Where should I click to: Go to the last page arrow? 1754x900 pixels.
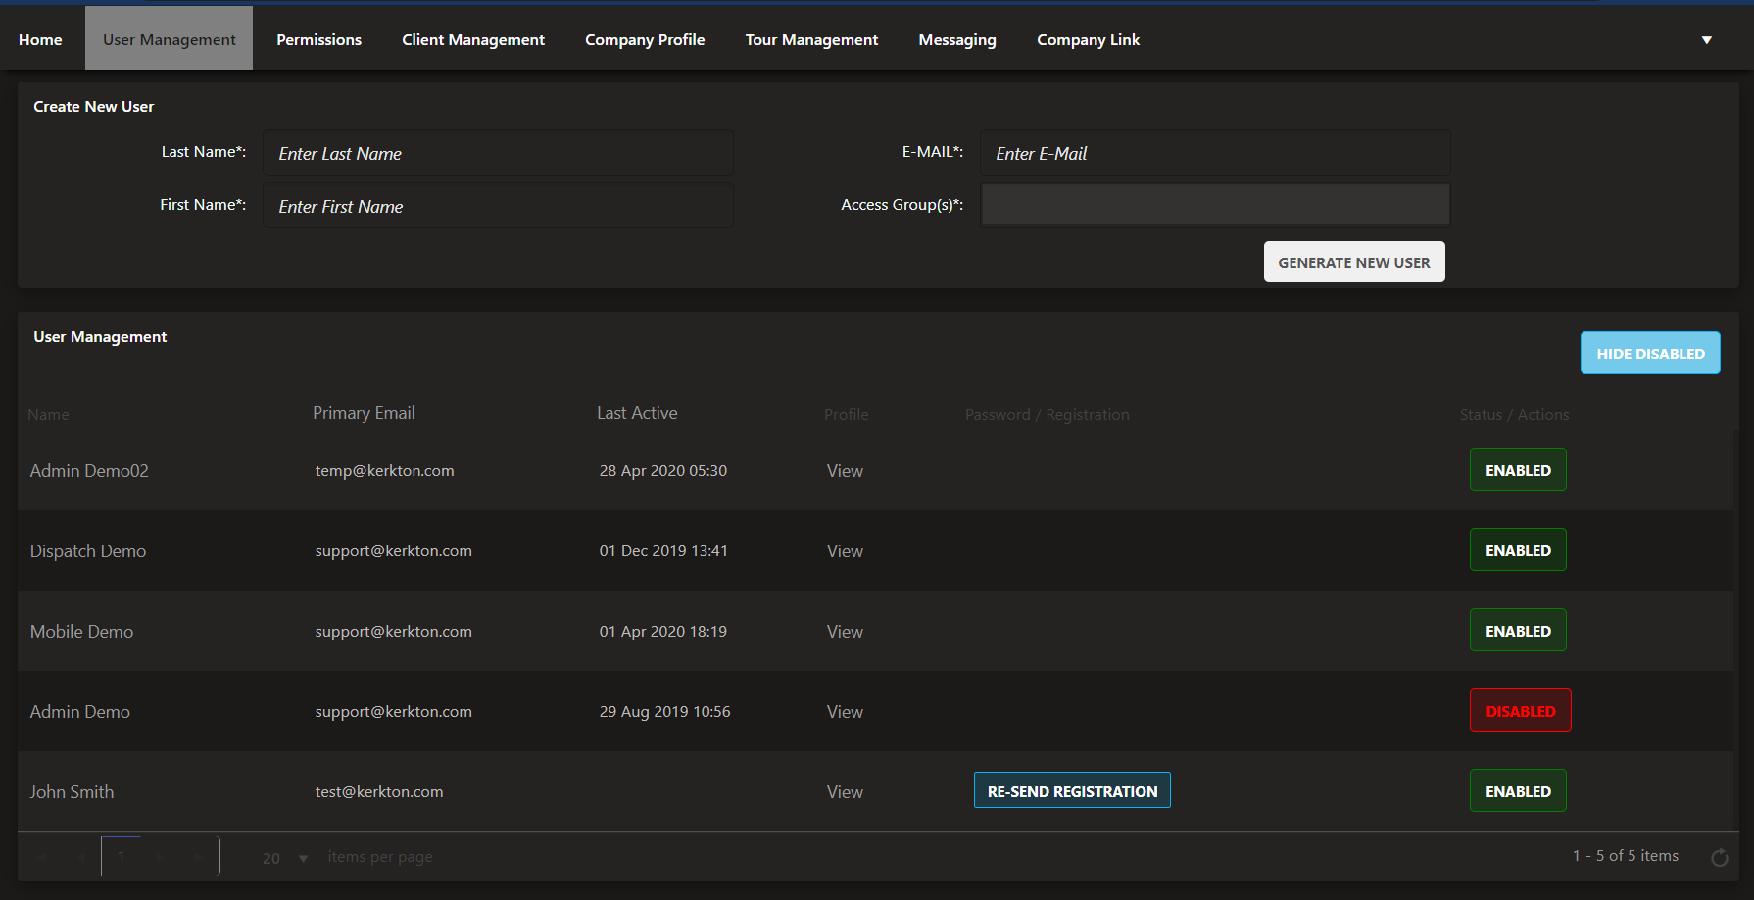(200, 857)
